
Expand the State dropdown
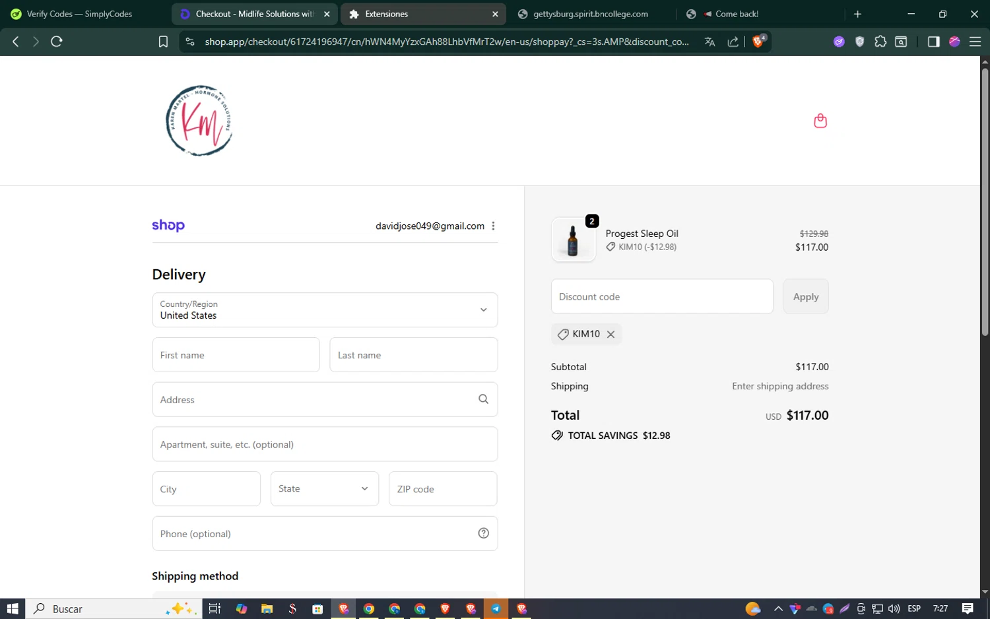(325, 489)
